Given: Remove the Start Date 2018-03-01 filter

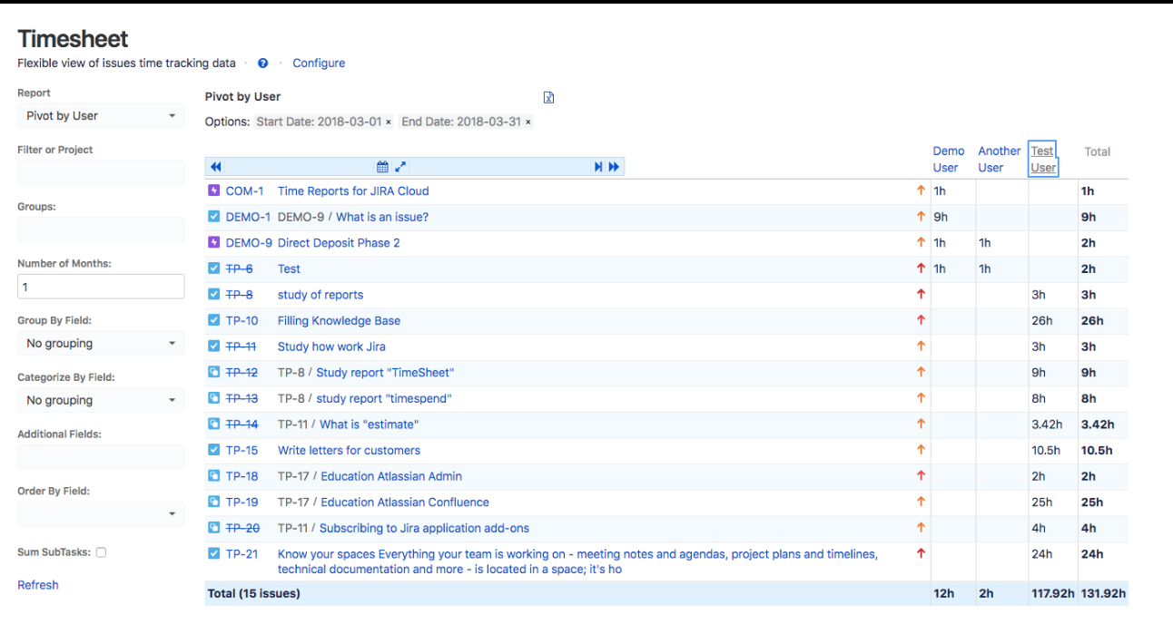Looking at the screenshot, I should pyautogui.click(x=389, y=121).
